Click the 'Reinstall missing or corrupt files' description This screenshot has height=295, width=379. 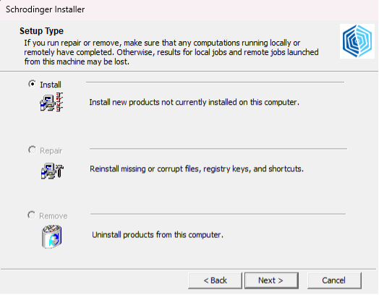click(197, 168)
